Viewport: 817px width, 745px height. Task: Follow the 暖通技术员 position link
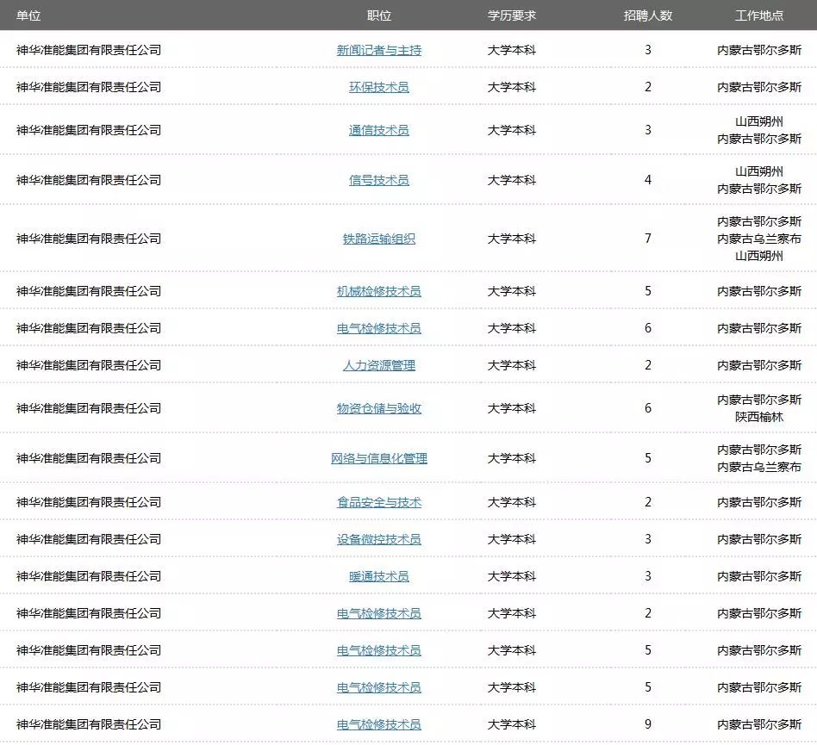click(x=379, y=576)
